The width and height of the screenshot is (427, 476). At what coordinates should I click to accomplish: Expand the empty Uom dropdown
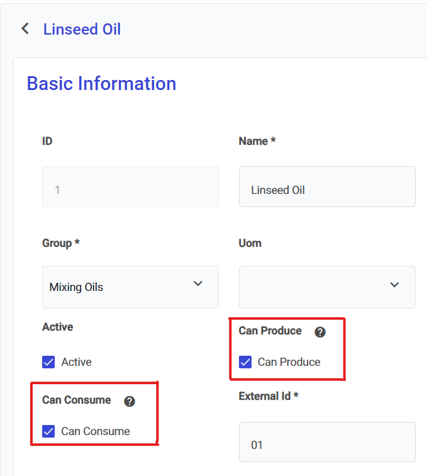(327, 287)
